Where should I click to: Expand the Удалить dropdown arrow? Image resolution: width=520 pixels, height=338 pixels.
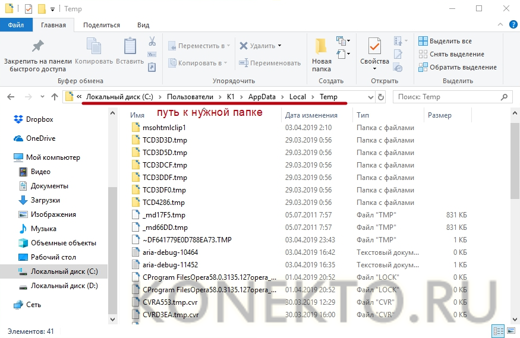[279, 46]
